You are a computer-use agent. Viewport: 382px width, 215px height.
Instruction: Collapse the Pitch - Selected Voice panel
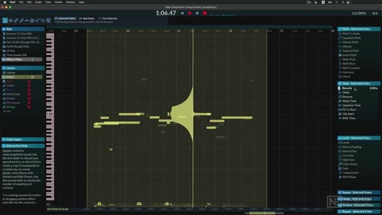[359, 29]
